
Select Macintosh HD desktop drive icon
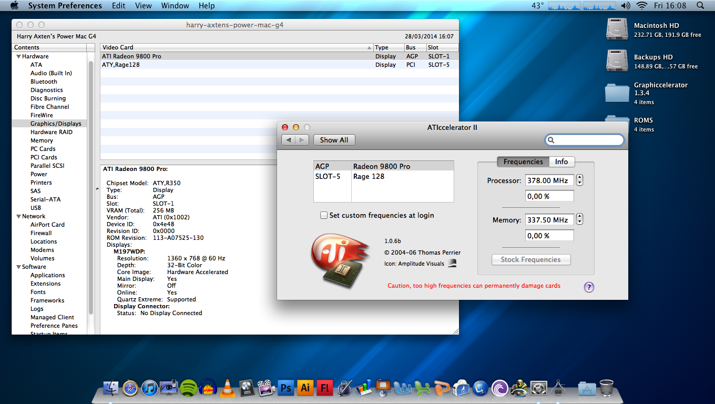click(x=617, y=29)
